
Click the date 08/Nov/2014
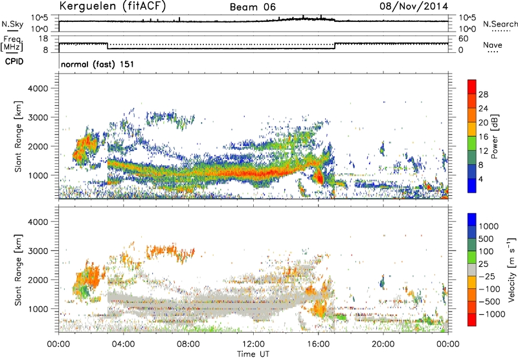414,6
